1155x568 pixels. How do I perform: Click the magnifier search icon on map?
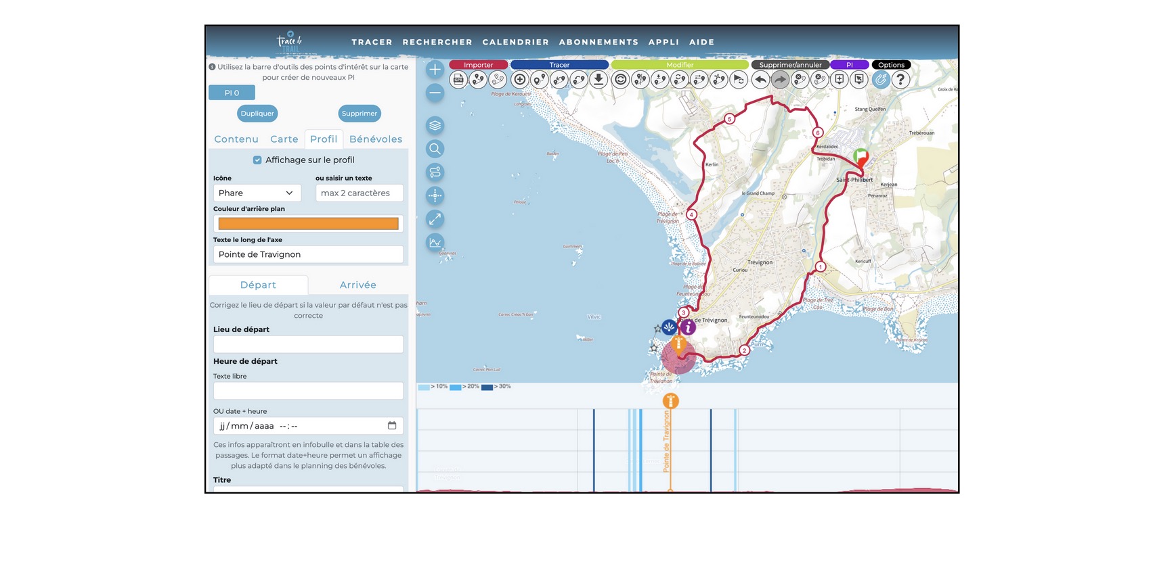click(x=435, y=149)
